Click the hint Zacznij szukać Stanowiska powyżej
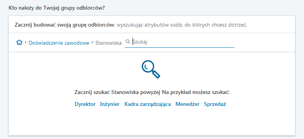Screen dimensions: 304x139 (117, 92)
